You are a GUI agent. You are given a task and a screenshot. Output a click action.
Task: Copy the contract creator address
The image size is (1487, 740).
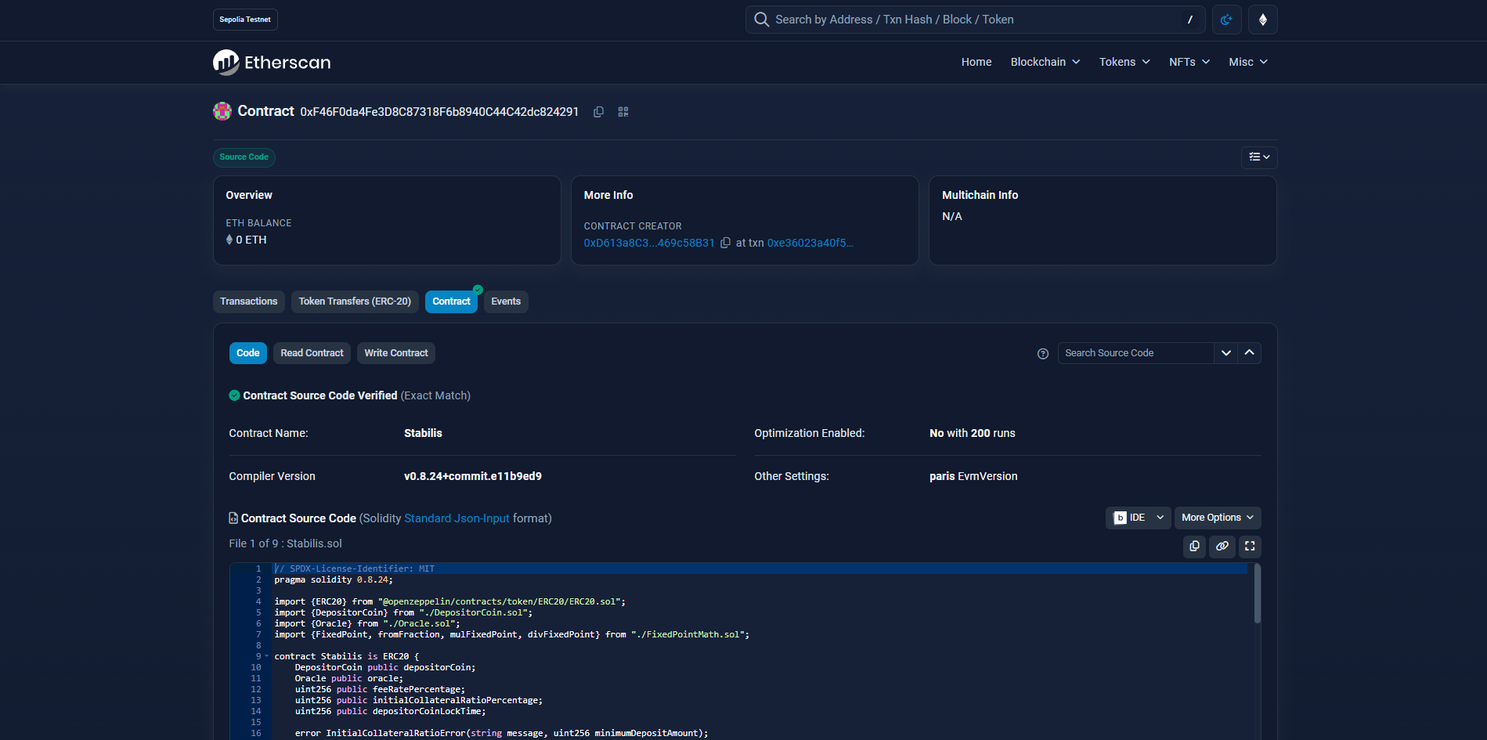click(x=725, y=243)
